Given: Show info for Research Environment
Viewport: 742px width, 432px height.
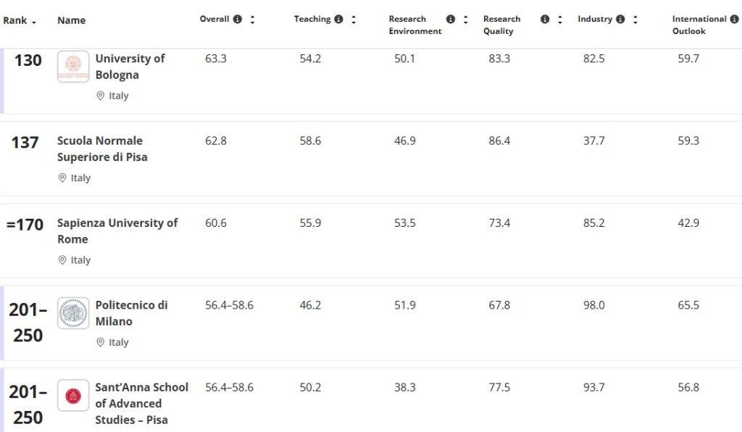Looking at the screenshot, I should [x=451, y=20].
